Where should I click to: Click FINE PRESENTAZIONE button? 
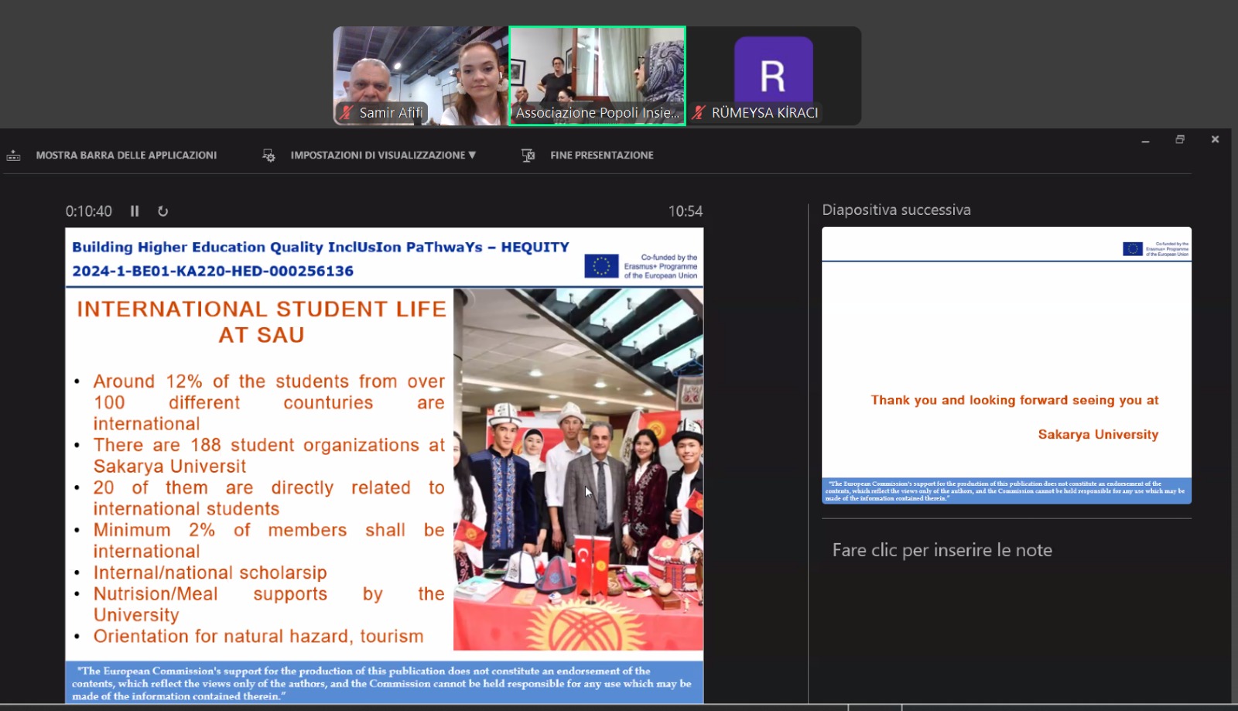click(x=601, y=156)
